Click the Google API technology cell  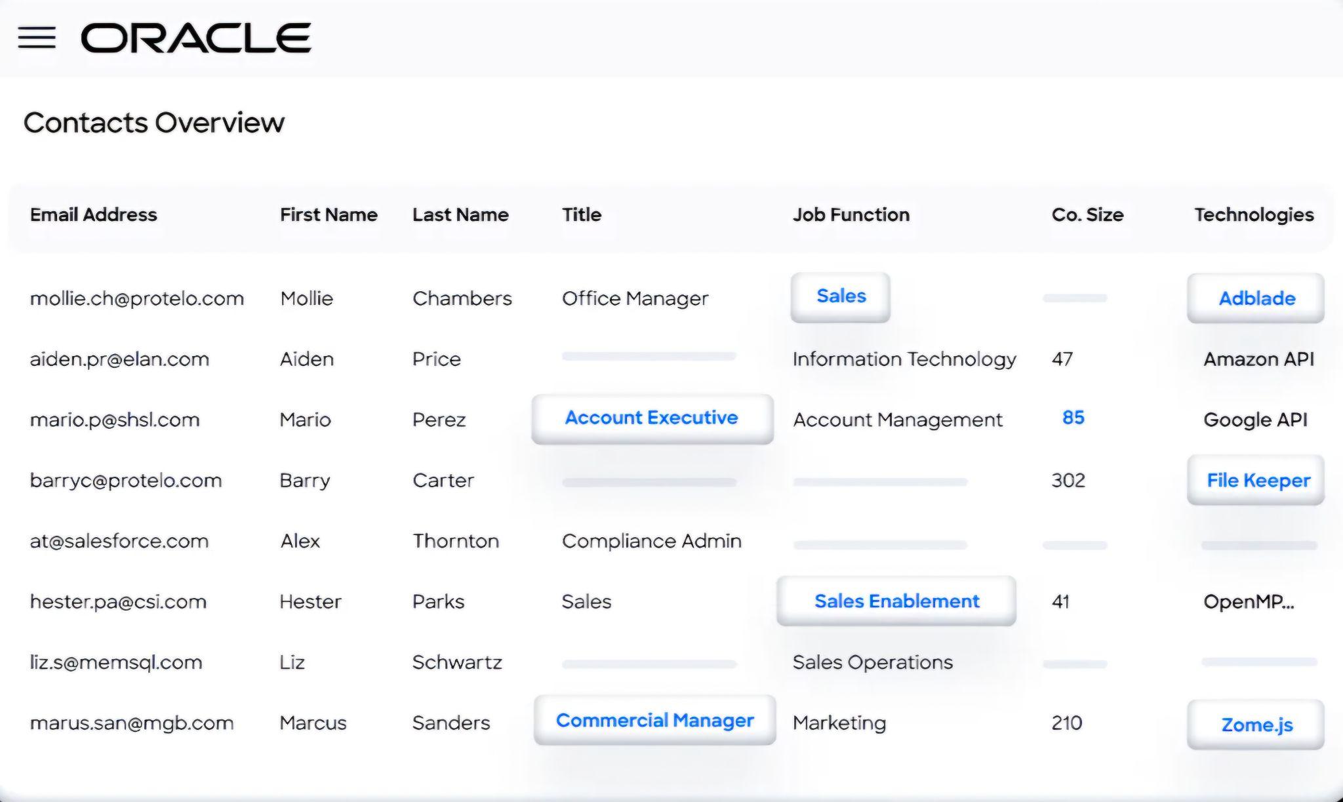(1256, 420)
